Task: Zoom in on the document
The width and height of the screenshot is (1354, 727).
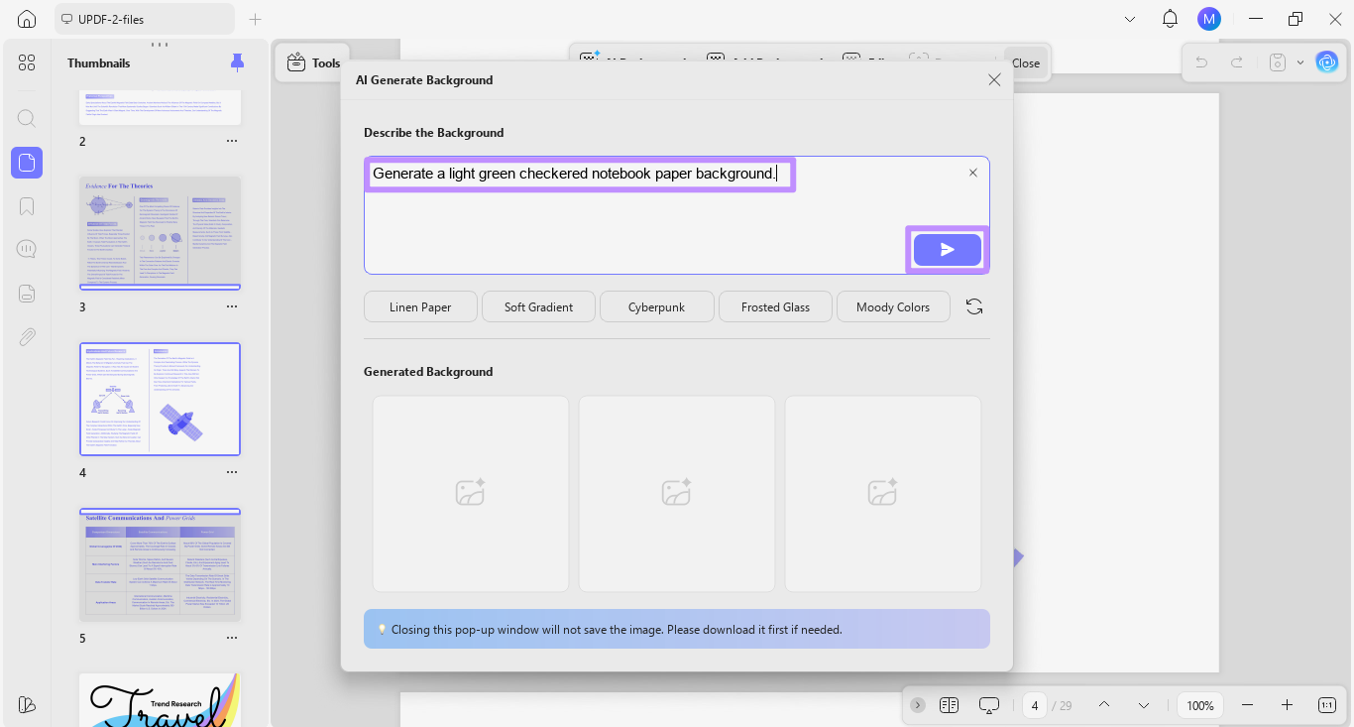Action: click(x=1287, y=705)
